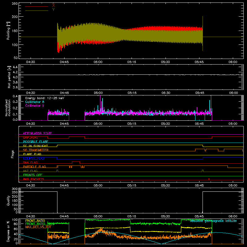This screenshot has width=247, height=247.
Task: Click the 300 tick on Quality axis
Action: coord(15,189)
